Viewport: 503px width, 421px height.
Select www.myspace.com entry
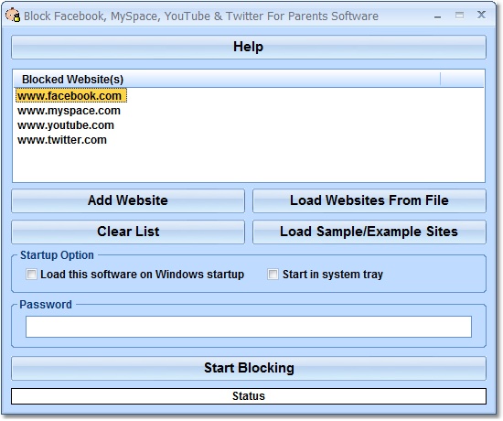pos(69,111)
